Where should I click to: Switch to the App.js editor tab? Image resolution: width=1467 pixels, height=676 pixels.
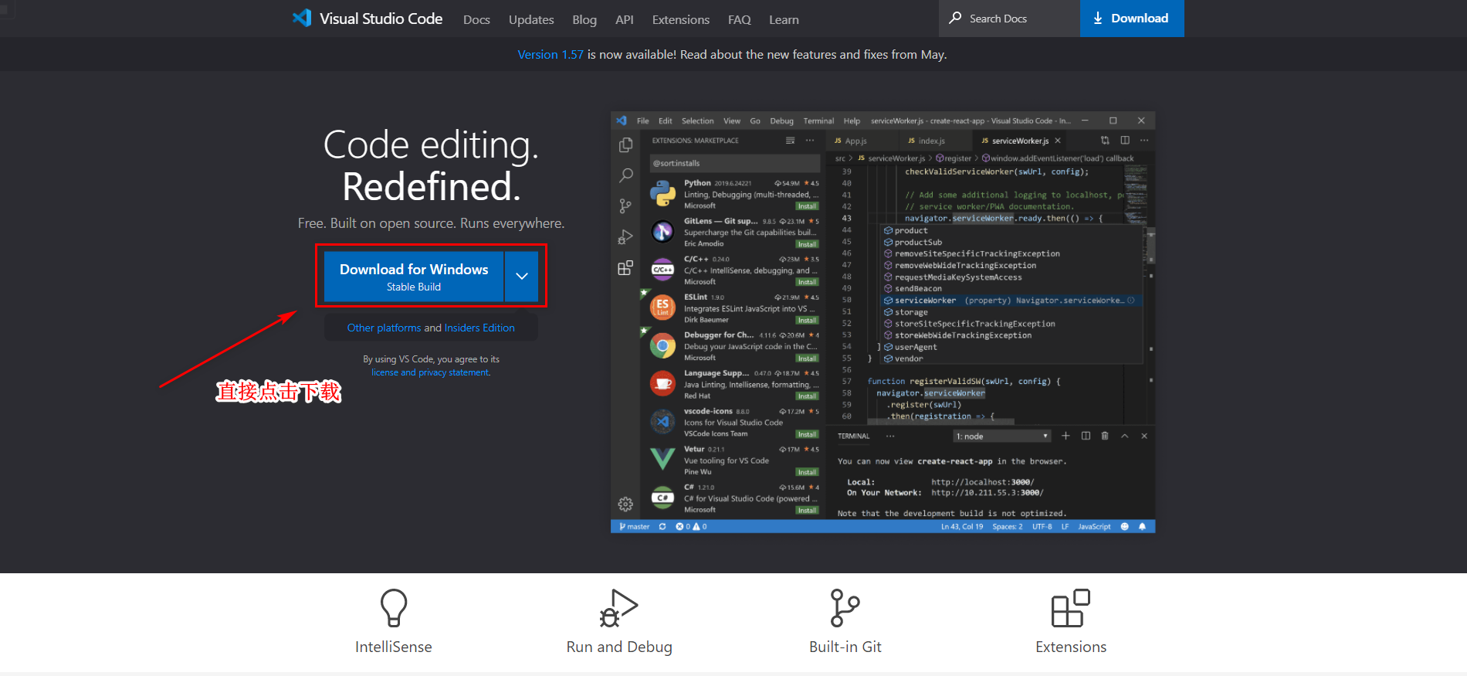point(857,141)
